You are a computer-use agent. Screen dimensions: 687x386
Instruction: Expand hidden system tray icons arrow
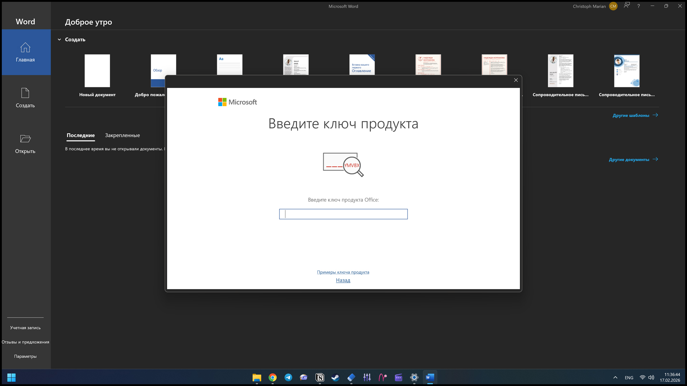[615, 377]
